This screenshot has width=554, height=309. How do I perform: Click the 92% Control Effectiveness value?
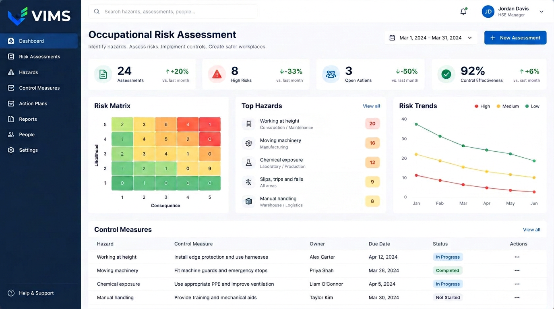tap(473, 71)
